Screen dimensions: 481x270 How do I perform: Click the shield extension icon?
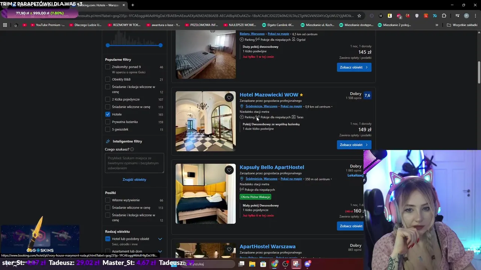pyautogui.click(x=417, y=16)
